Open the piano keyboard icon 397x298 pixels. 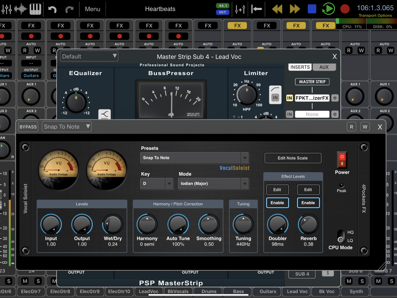[x=36, y=9]
